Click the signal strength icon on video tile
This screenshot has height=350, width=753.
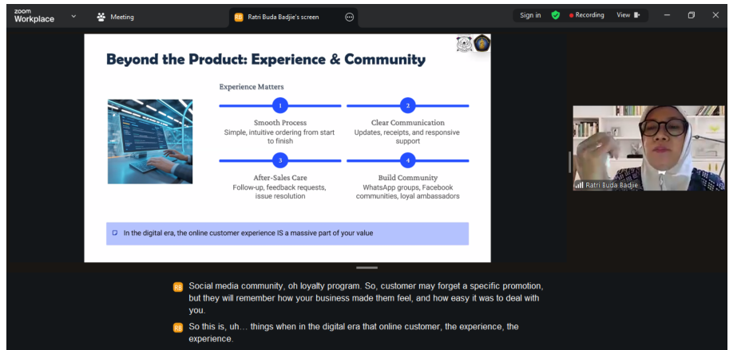tap(579, 185)
